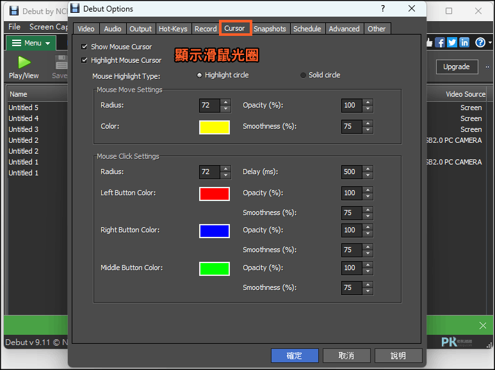495x370 pixels.
Task: Decrease click Delay (ms) with down arrow
Action: coord(368,175)
